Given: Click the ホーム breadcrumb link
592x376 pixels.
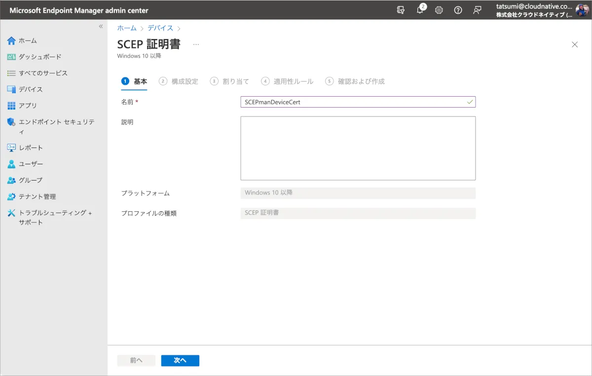Looking at the screenshot, I should [127, 28].
